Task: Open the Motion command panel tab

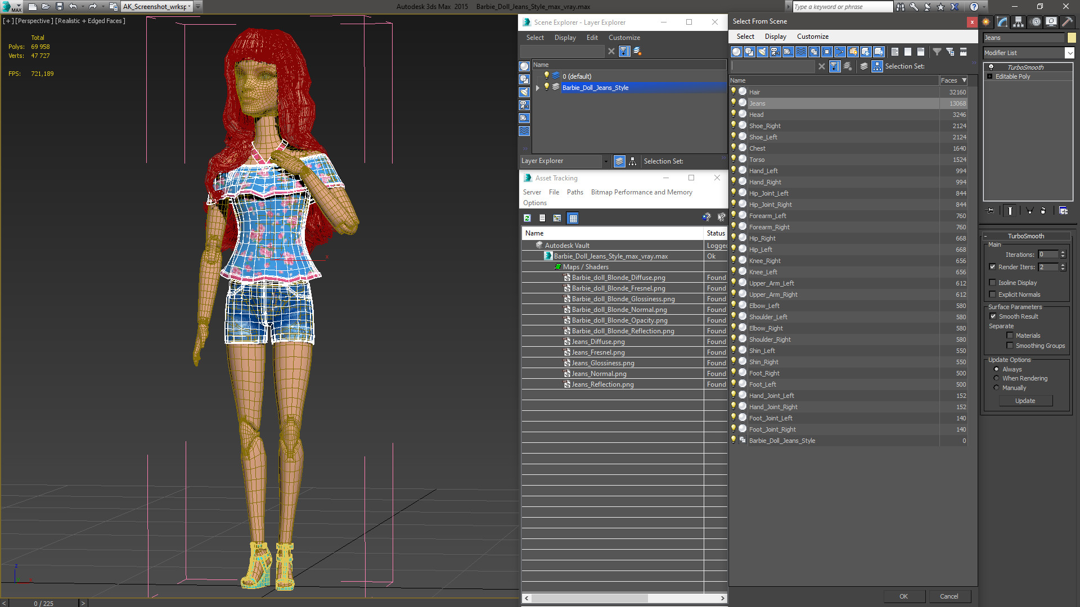Action: pyautogui.click(x=1035, y=22)
